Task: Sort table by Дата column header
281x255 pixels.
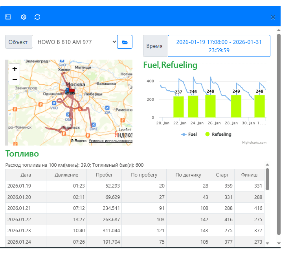Action: (26, 175)
